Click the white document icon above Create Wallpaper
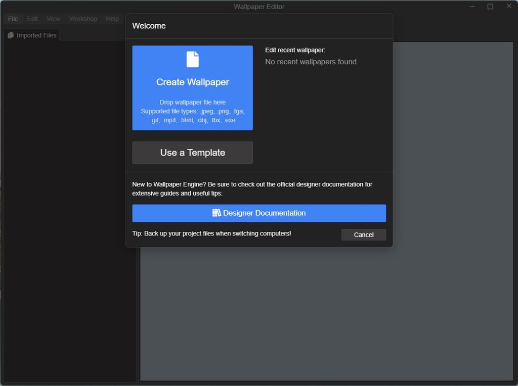 pos(192,59)
